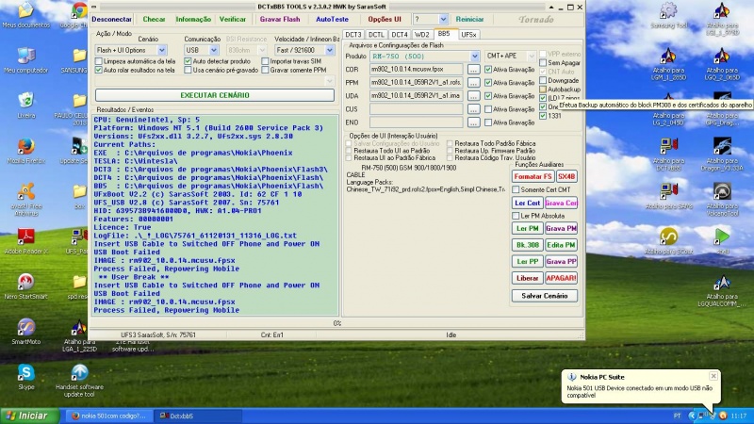754x424 pixels.
Task: Open Nero StartSmart desktop icon
Action: 26,286
